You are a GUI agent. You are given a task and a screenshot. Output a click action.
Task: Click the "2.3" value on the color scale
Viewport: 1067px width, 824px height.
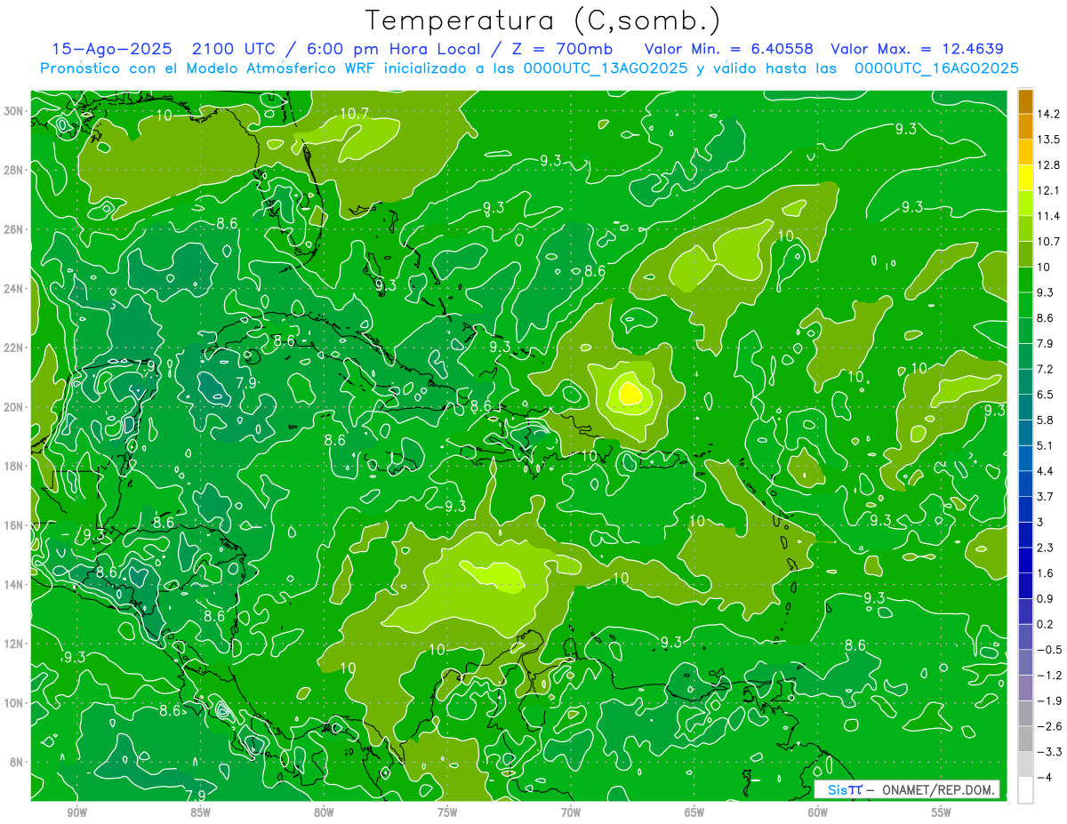coord(1046,548)
